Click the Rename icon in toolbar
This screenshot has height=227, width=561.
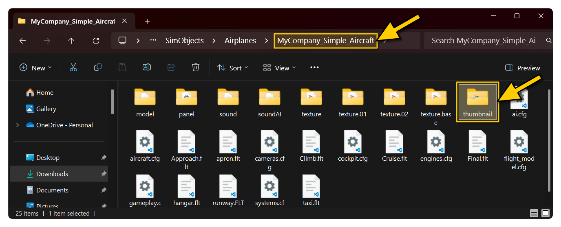click(x=147, y=68)
